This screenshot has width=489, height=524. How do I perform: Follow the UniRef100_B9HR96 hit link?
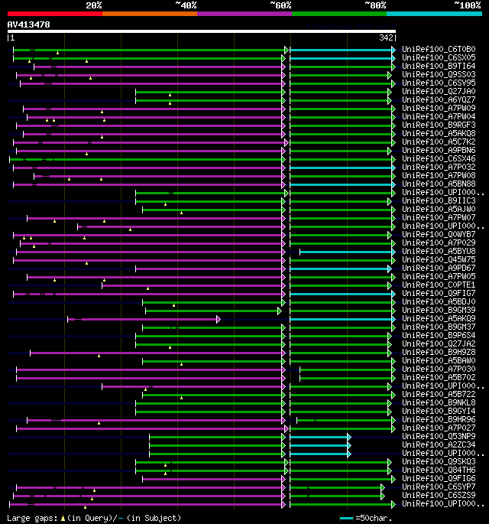click(x=438, y=420)
